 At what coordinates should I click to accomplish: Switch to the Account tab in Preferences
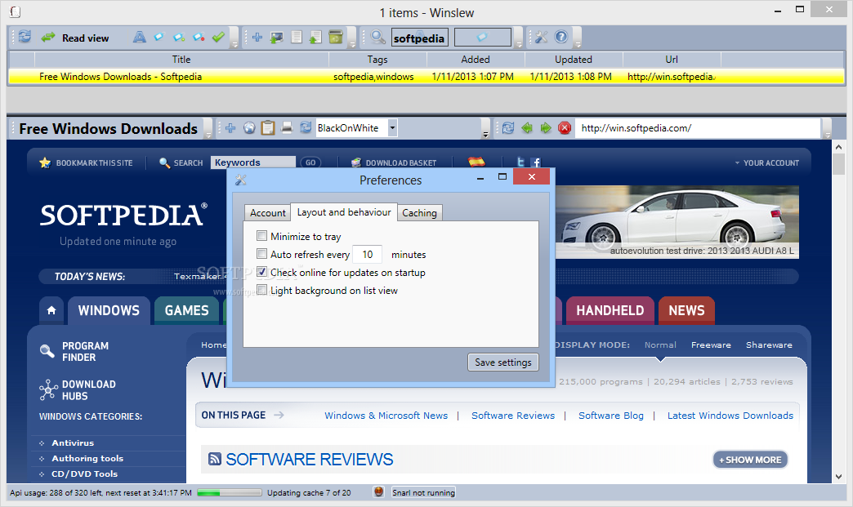tap(268, 213)
